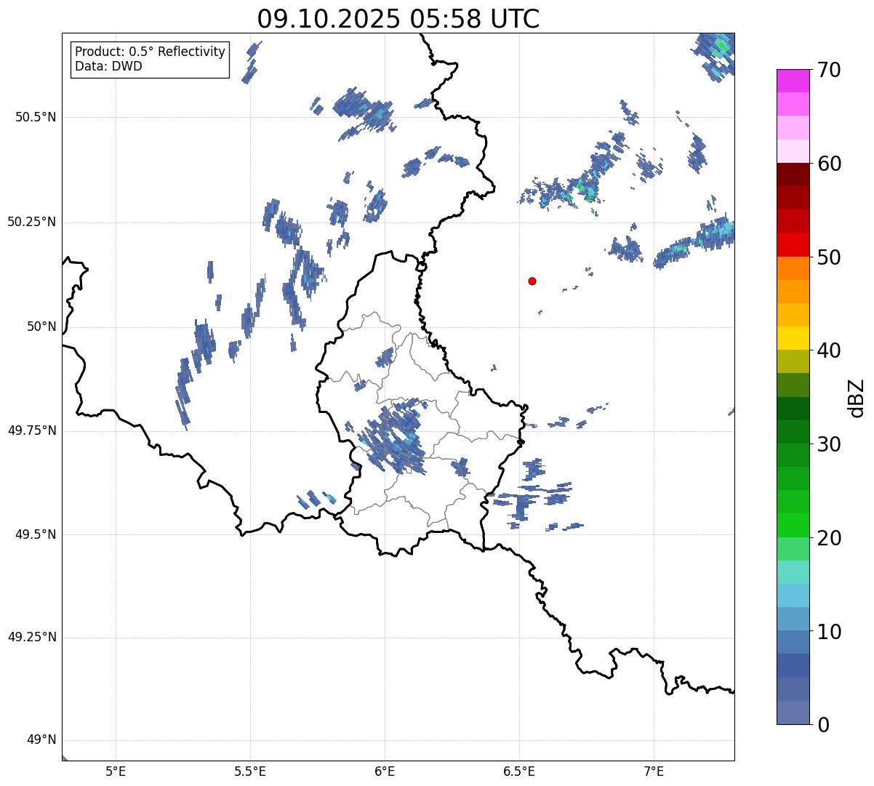This screenshot has width=874, height=786.
Task: Click the 5.5°E longitude label
Action: [x=250, y=771]
